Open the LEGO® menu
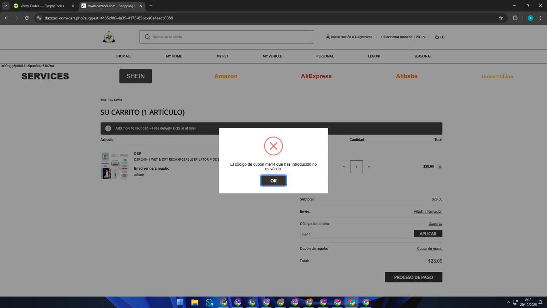The width and height of the screenshot is (547, 308). [374, 56]
